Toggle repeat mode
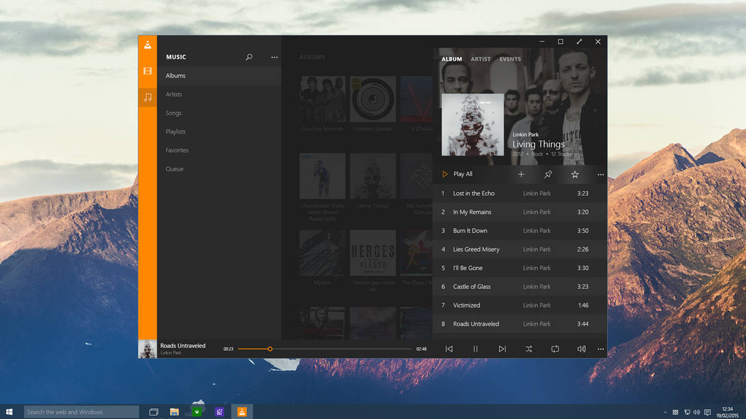The height and width of the screenshot is (419, 746). [x=554, y=348]
